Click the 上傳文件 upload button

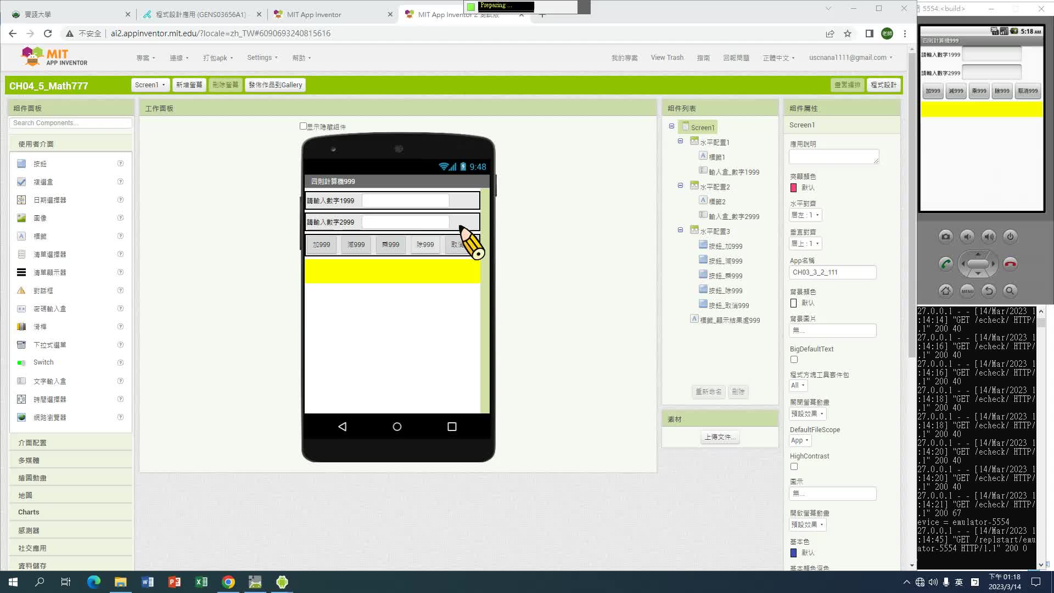720,437
